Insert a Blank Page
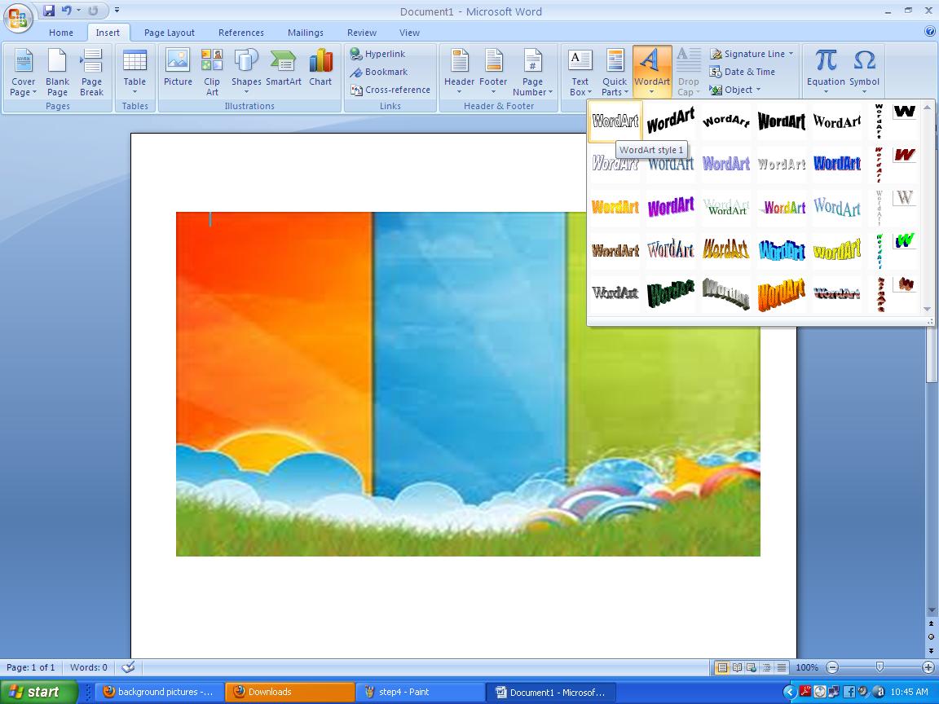 pos(57,73)
